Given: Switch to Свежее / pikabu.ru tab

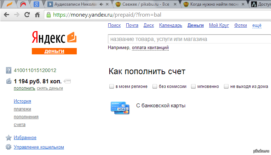Looking at the screenshot, I should pyautogui.click(x=146, y=4).
